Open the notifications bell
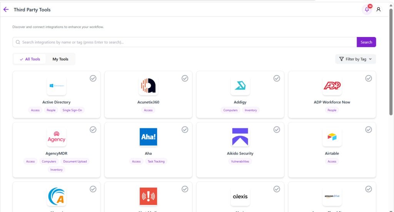The width and height of the screenshot is (394, 212). pos(367,10)
